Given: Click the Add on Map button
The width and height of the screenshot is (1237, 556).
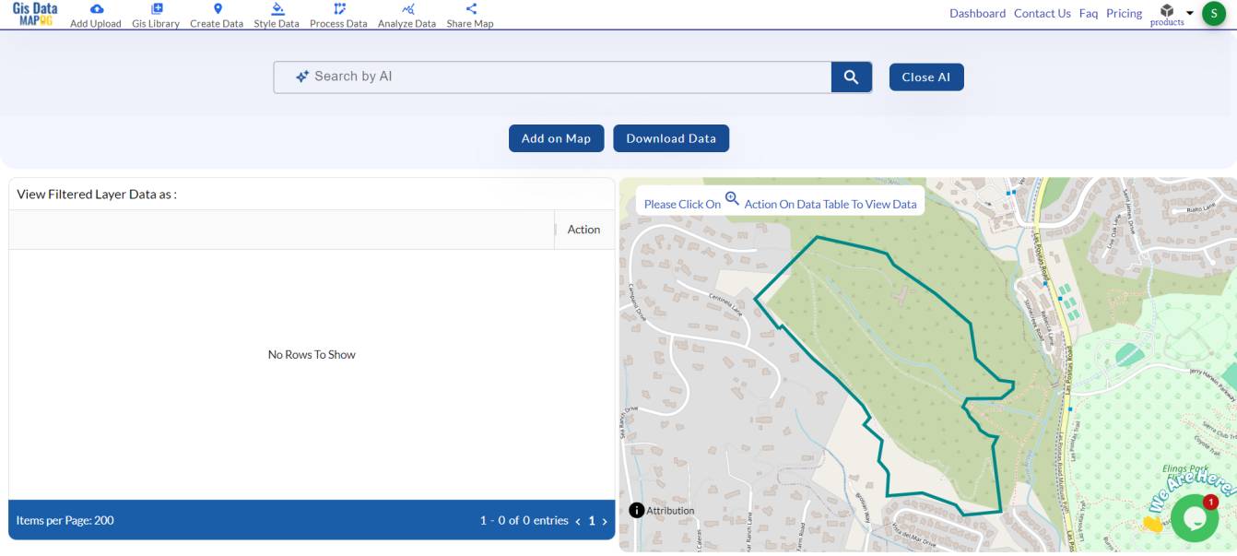Looking at the screenshot, I should (556, 137).
